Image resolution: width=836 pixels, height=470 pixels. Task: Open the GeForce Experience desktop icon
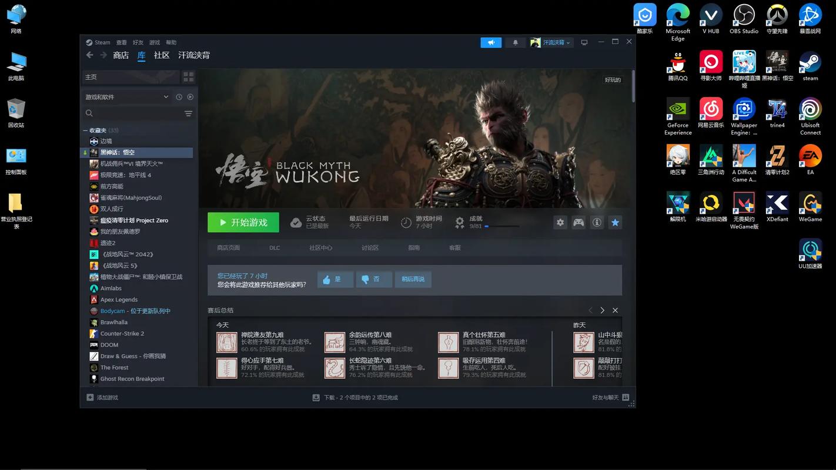coord(678,116)
